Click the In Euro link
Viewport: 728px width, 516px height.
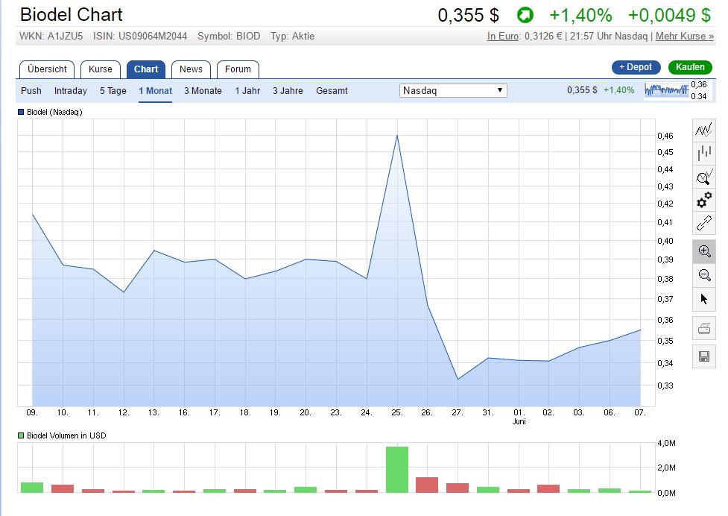[503, 37]
